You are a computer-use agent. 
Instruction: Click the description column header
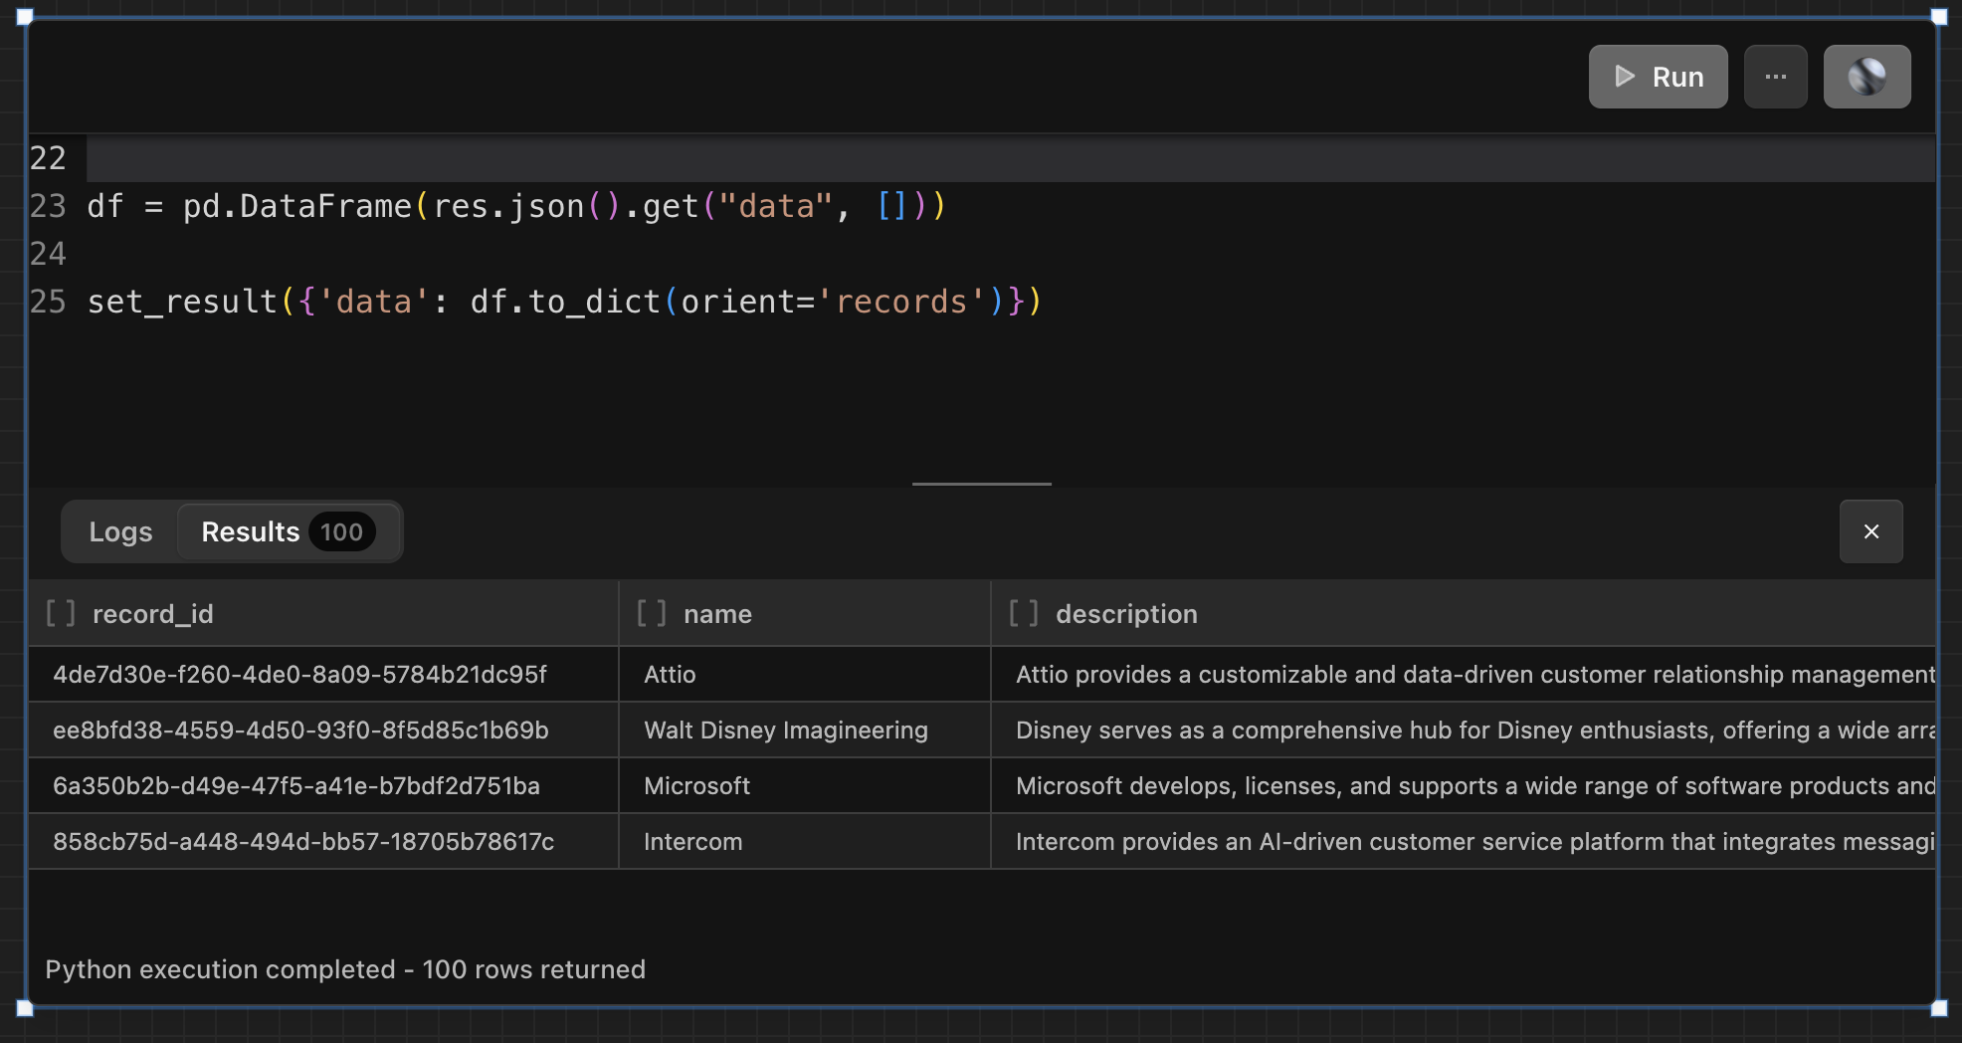pyautogui.click(x=1463, y=614)
